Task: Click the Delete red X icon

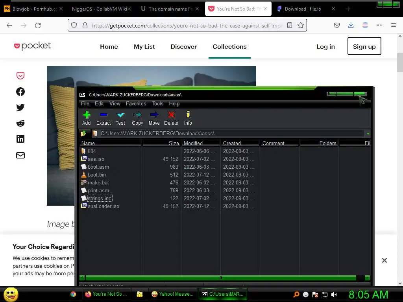Action: [171, 118]
